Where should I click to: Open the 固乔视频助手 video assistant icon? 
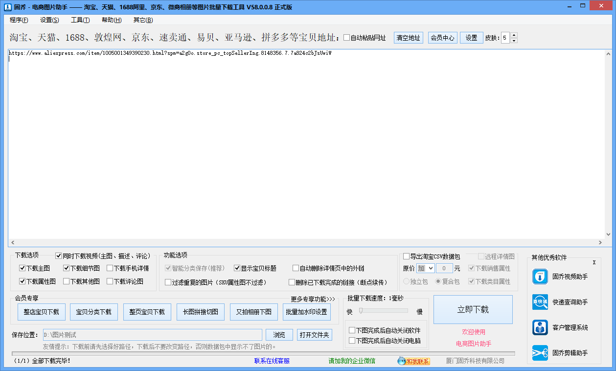[x=540, y=277]
